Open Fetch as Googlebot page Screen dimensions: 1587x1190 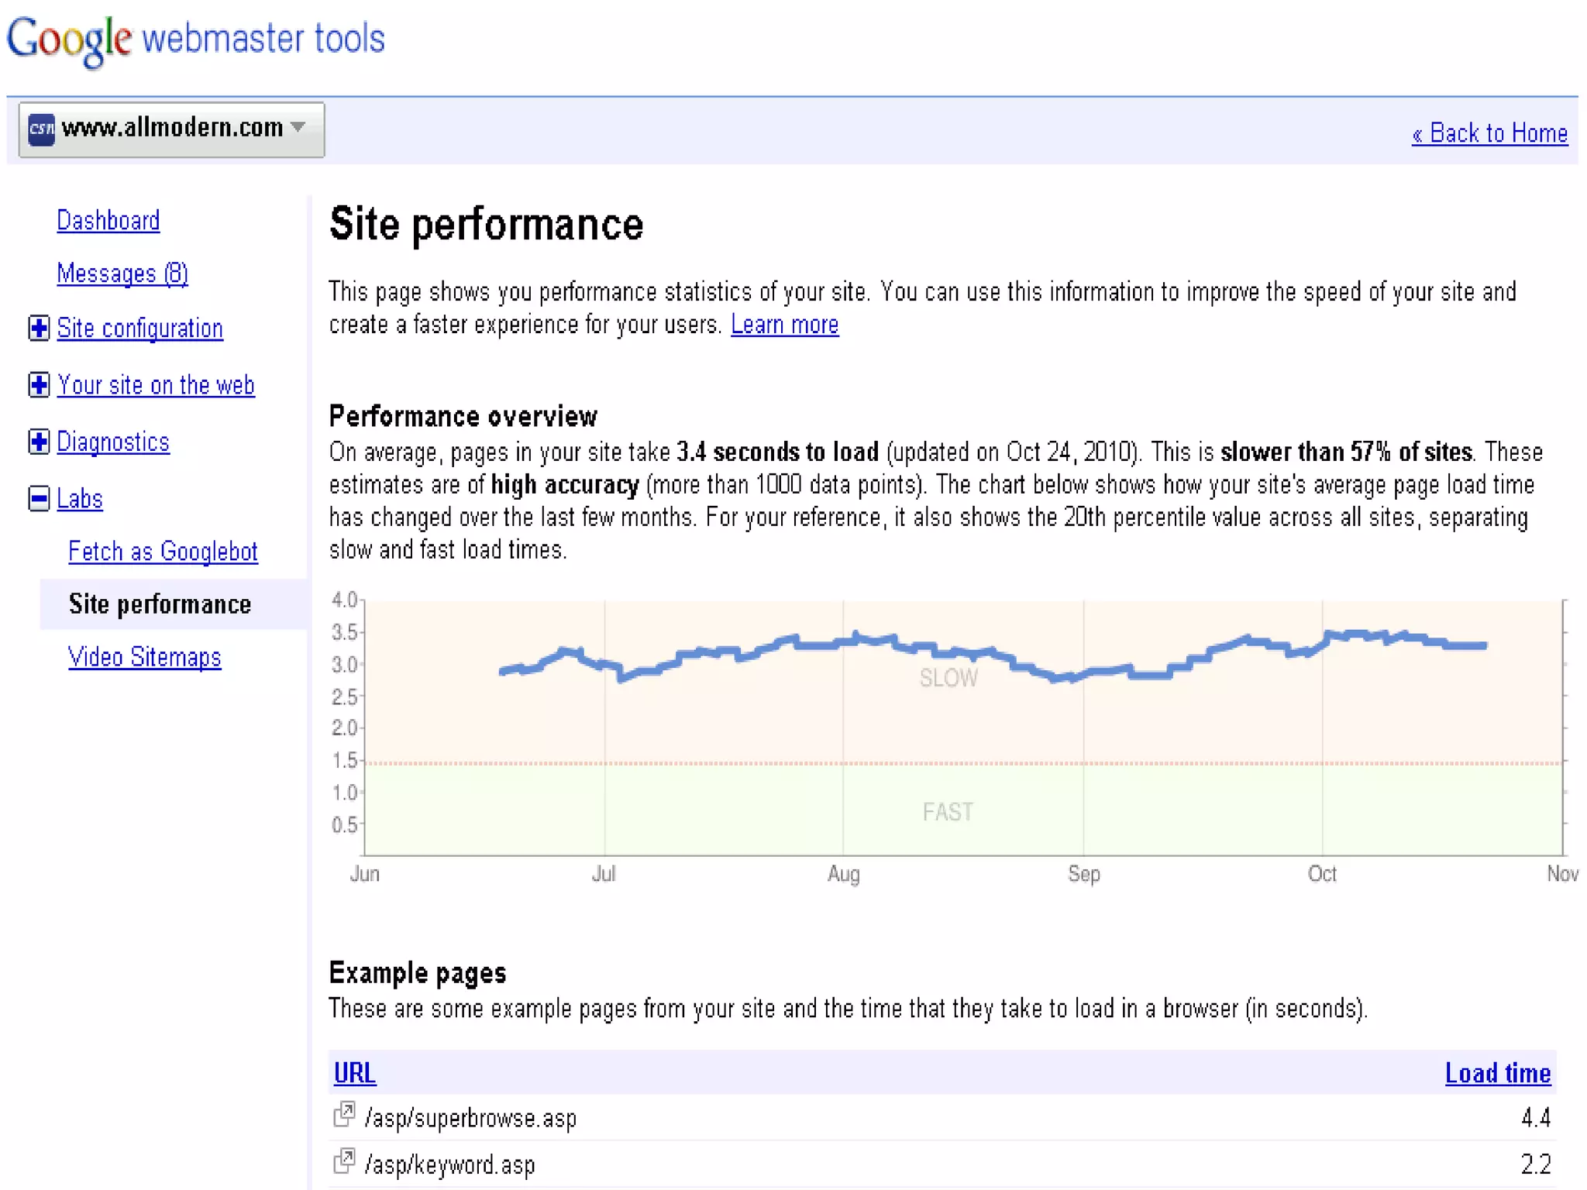(x=163, y=552)
